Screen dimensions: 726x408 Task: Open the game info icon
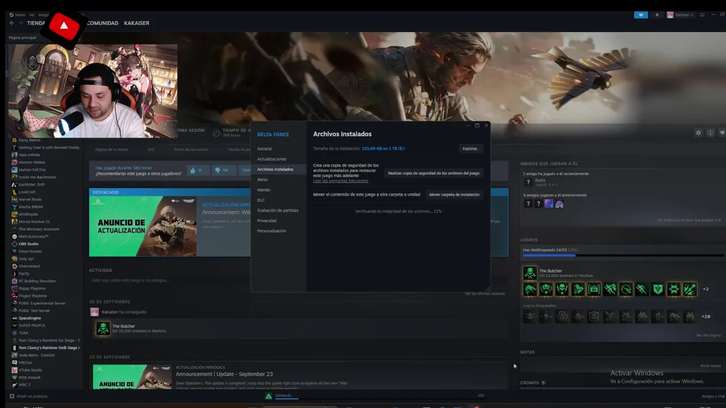710,133
